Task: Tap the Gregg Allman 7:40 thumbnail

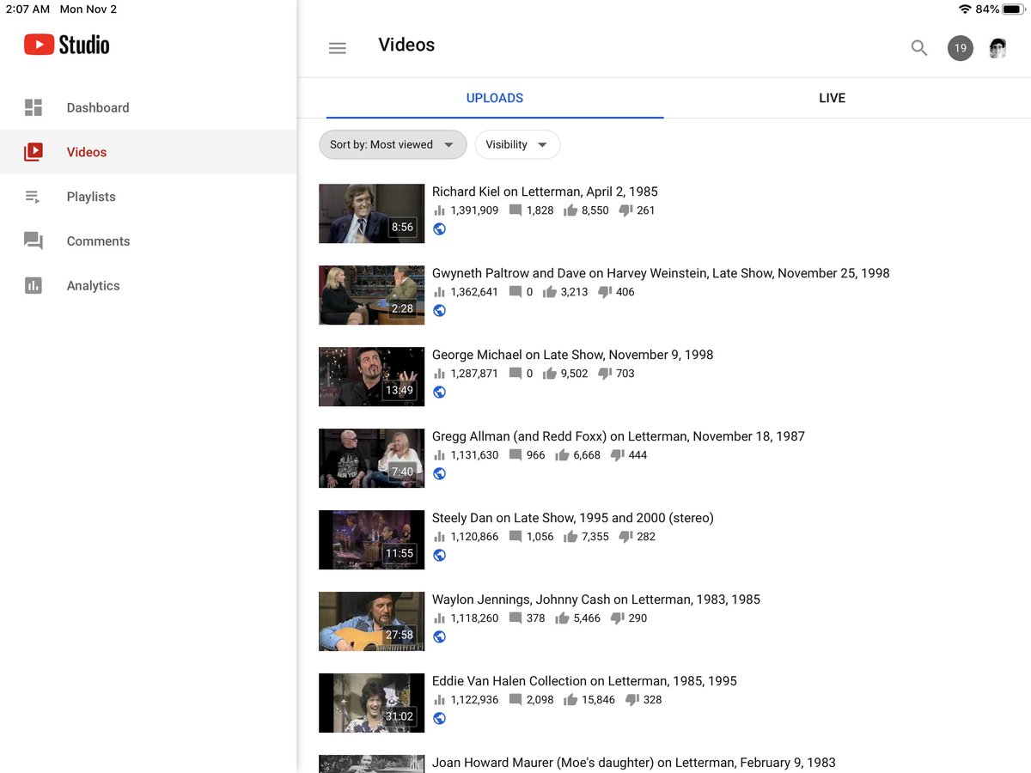Action: pos(371,458)
